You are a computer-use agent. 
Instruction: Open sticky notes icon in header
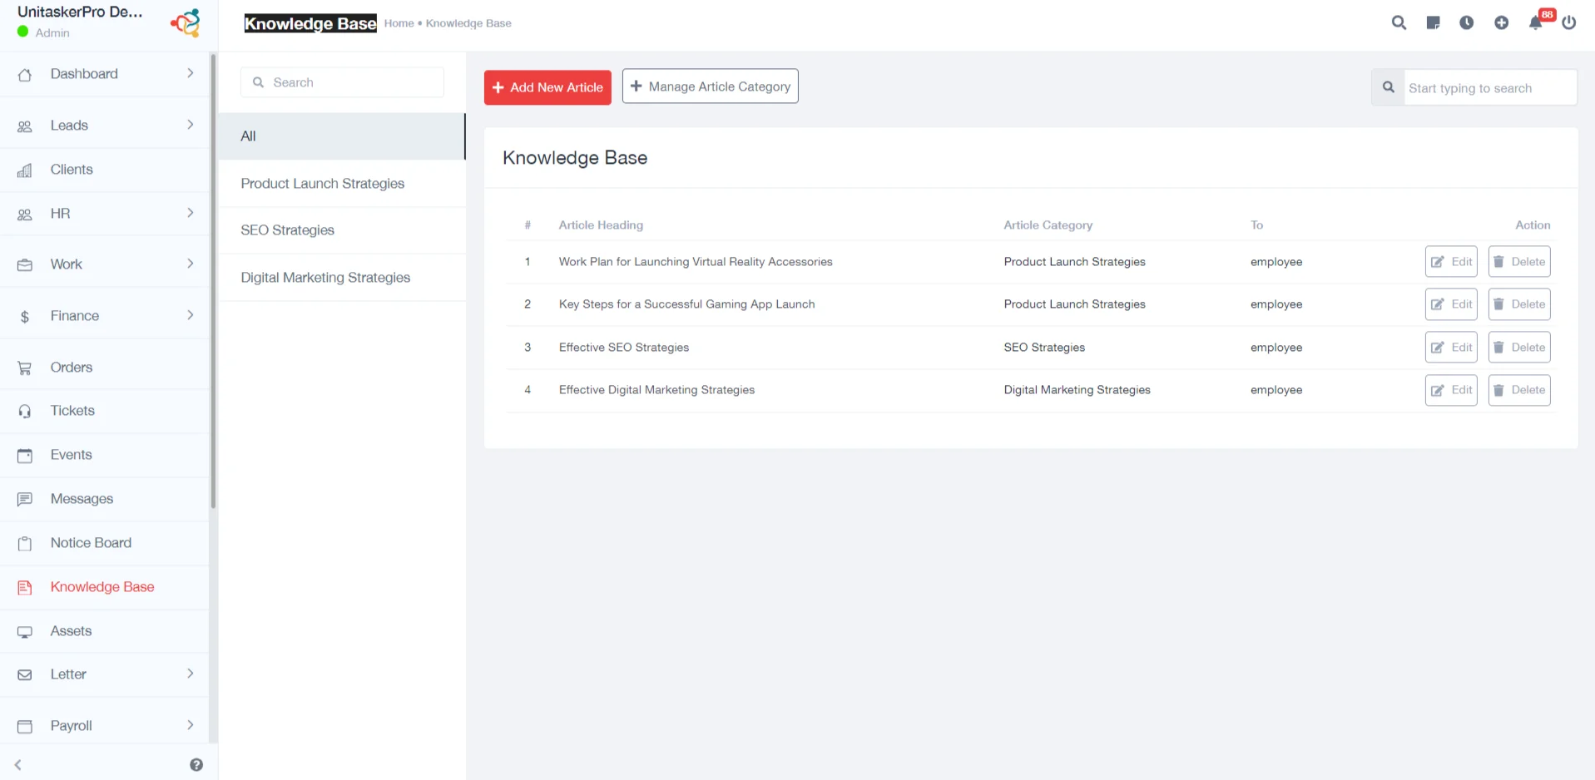(x=1433, y=22)
